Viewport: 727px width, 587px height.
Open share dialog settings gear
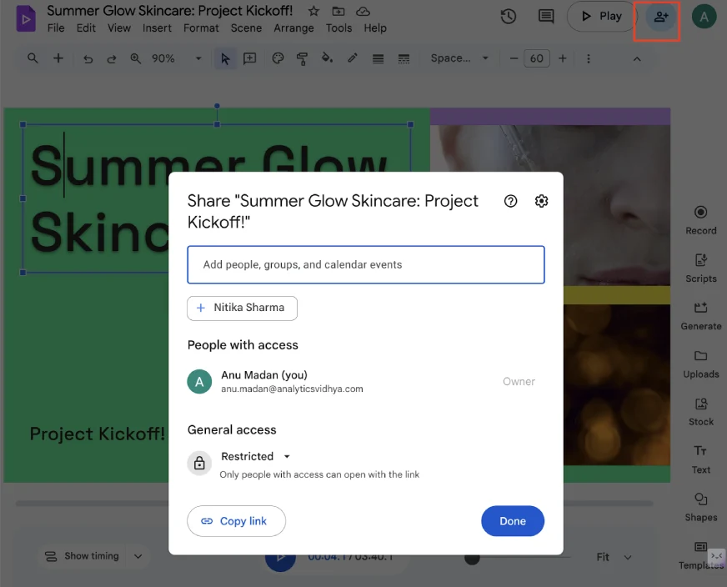point(541,201)
